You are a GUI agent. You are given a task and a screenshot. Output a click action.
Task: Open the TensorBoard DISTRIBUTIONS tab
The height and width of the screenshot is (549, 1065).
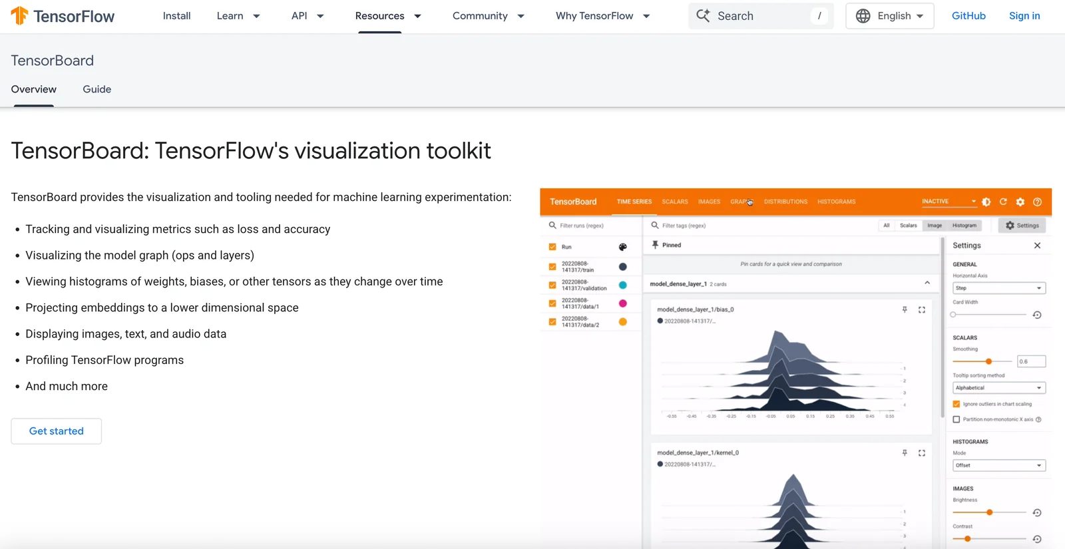pyautogui.click(x=785, y=202)
